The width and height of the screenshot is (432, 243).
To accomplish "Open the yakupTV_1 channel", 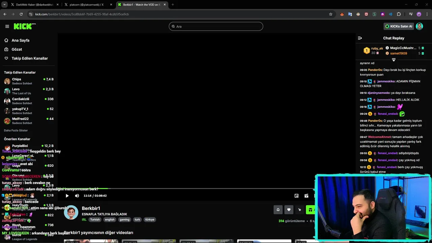I will click(29, 111).
